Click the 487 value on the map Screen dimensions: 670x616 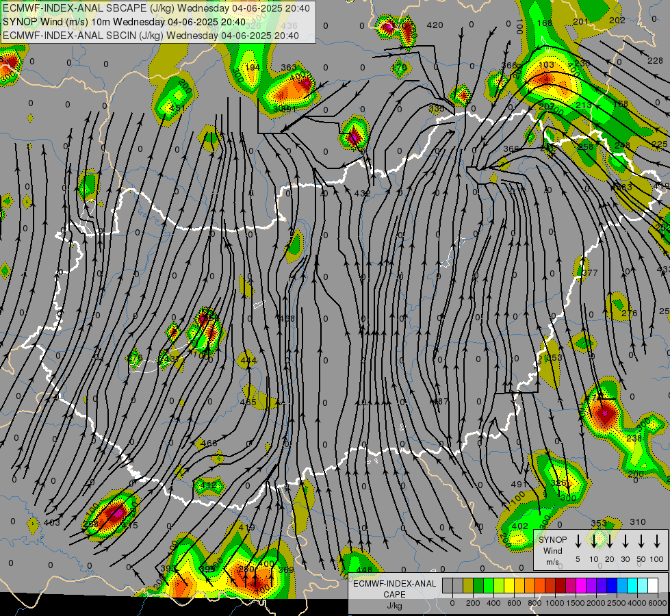click(x=440, y=401)
